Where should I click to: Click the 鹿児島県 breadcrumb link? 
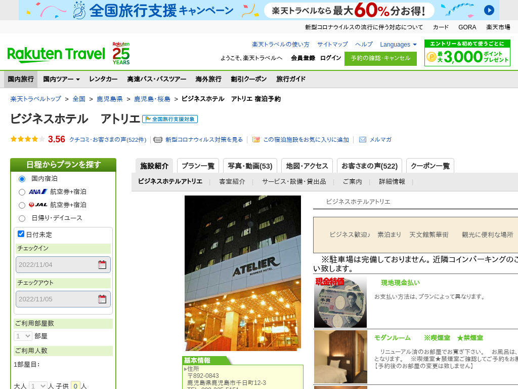pyautogui.click(x=110, y=99)
